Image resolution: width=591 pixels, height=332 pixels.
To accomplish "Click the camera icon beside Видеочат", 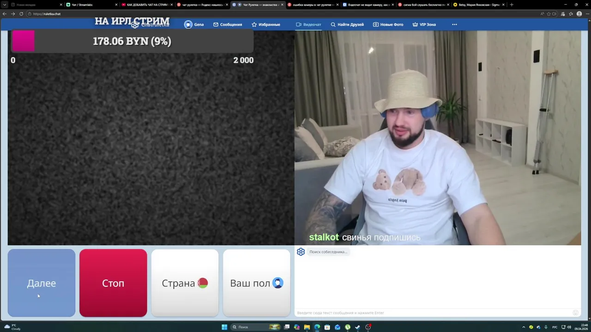I will click(298, 24).
